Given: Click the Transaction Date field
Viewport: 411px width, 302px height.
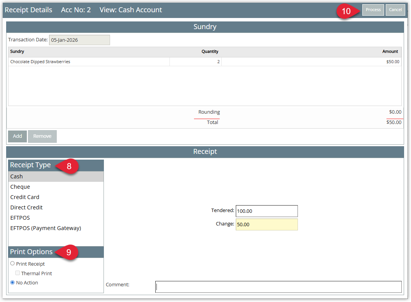Looking at the screenshot, I should (x=79, y=40).
